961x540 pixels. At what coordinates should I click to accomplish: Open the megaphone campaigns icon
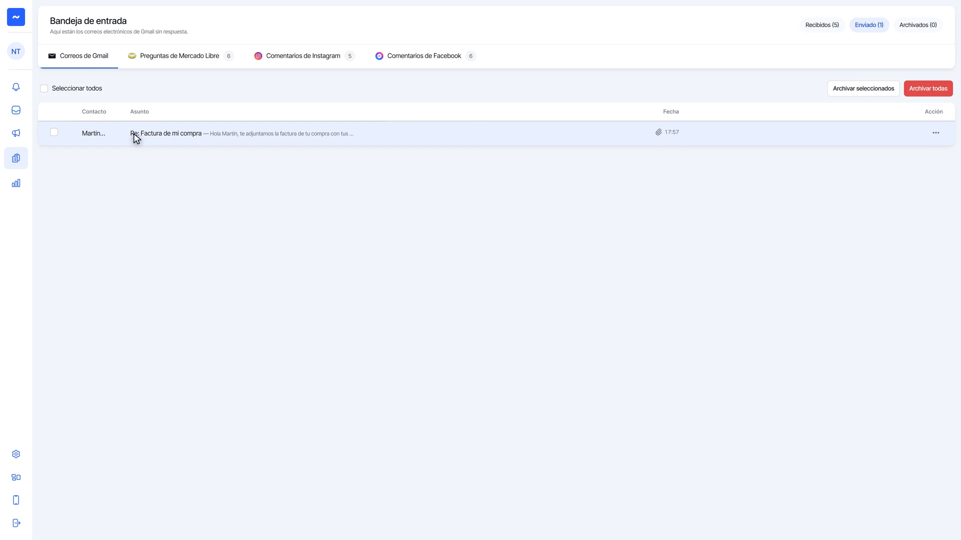(x=16, y=133)
